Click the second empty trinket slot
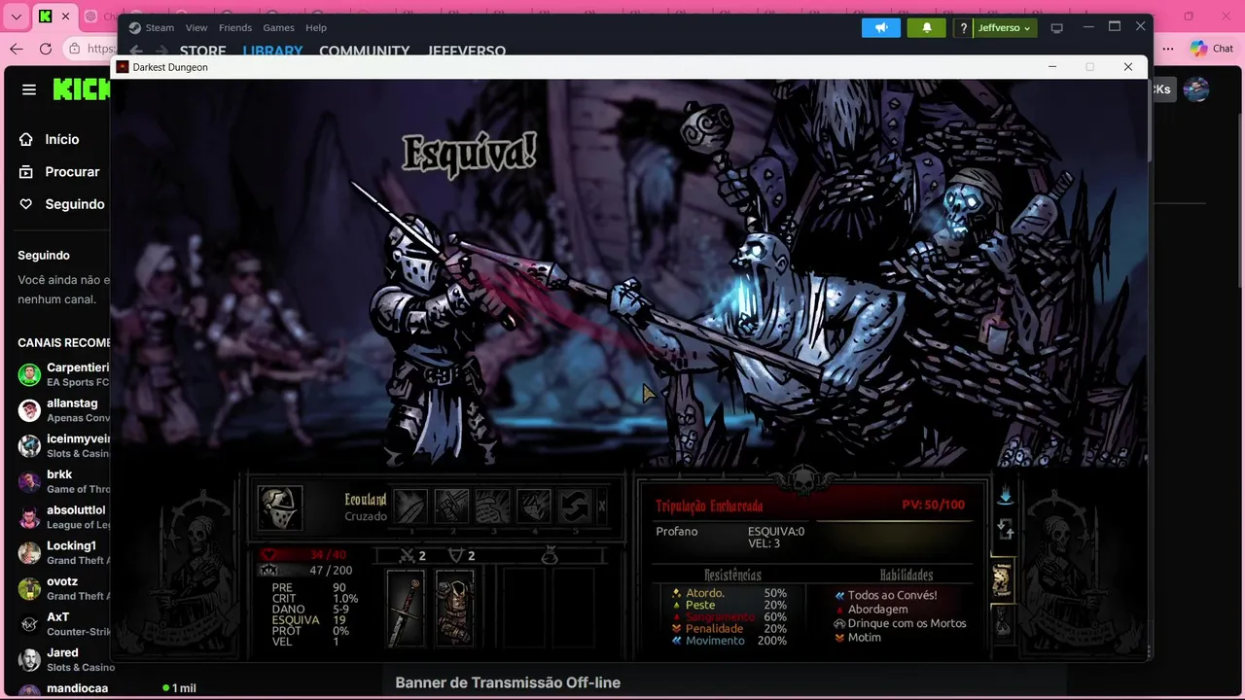 click(x=572, y=609)
